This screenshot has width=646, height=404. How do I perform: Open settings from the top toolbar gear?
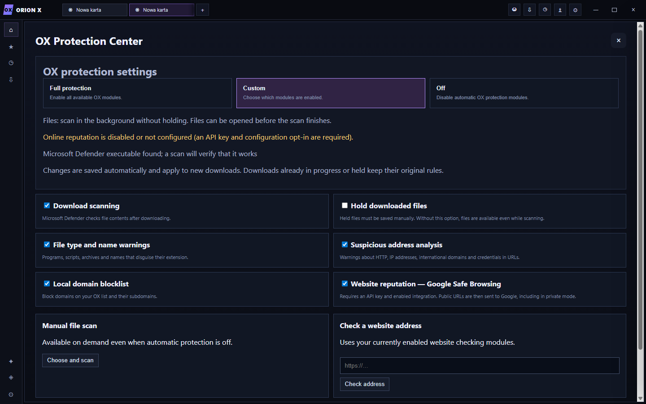(x=576, y=10)
